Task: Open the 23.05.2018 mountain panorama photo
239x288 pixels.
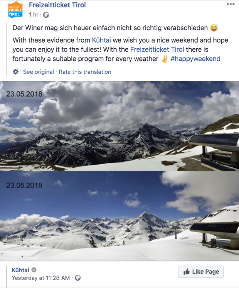Action: click(119, 126)
